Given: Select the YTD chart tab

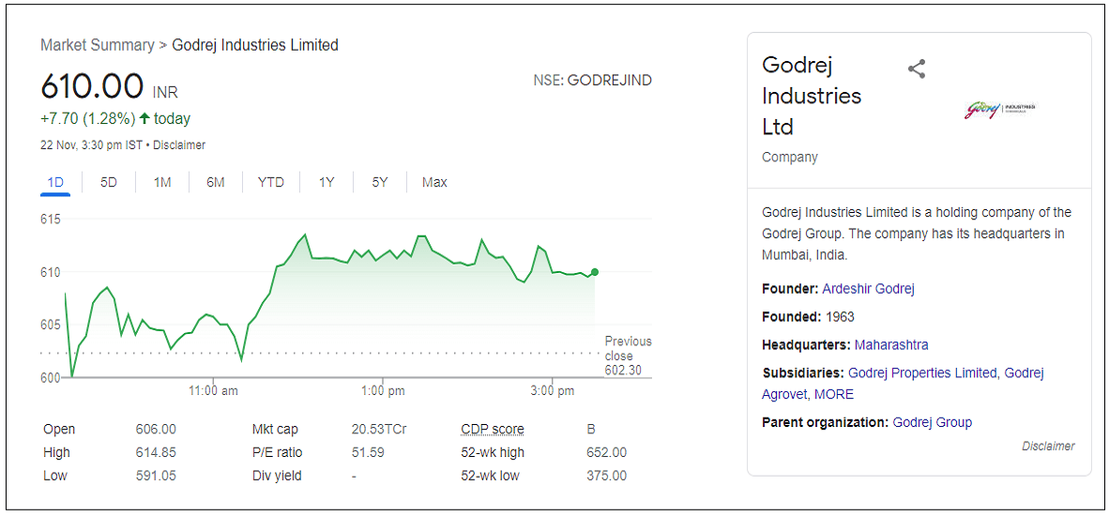Looking at the screenshot, I should pos(271,182).
